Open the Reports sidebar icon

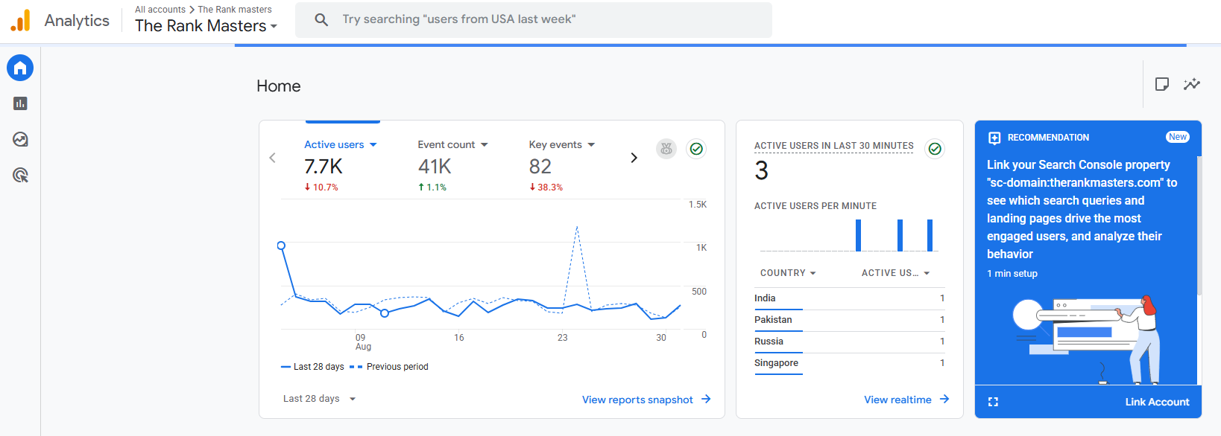click(x=20, y=103)
